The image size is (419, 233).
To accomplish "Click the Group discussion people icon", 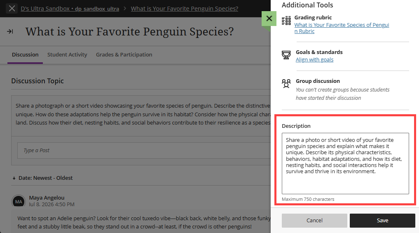I will pyautogui.click(x=286, y=83).
